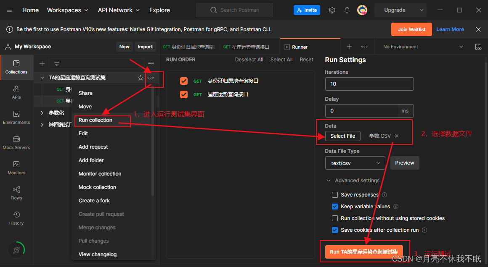Open the API Network dropdown
The height and width of the screenshot is (267, 488).
point(119,10)
